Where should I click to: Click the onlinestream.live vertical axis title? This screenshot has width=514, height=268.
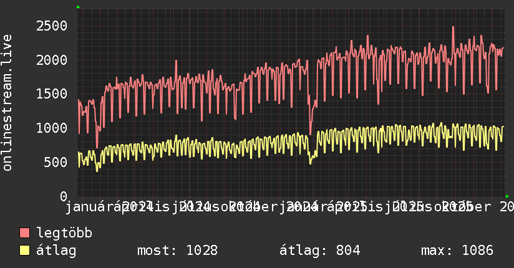pyautogui.click(x=7, y=103)
